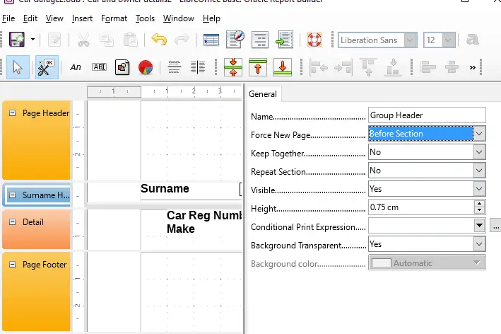Click the Shrink section icon

[233, 67]
